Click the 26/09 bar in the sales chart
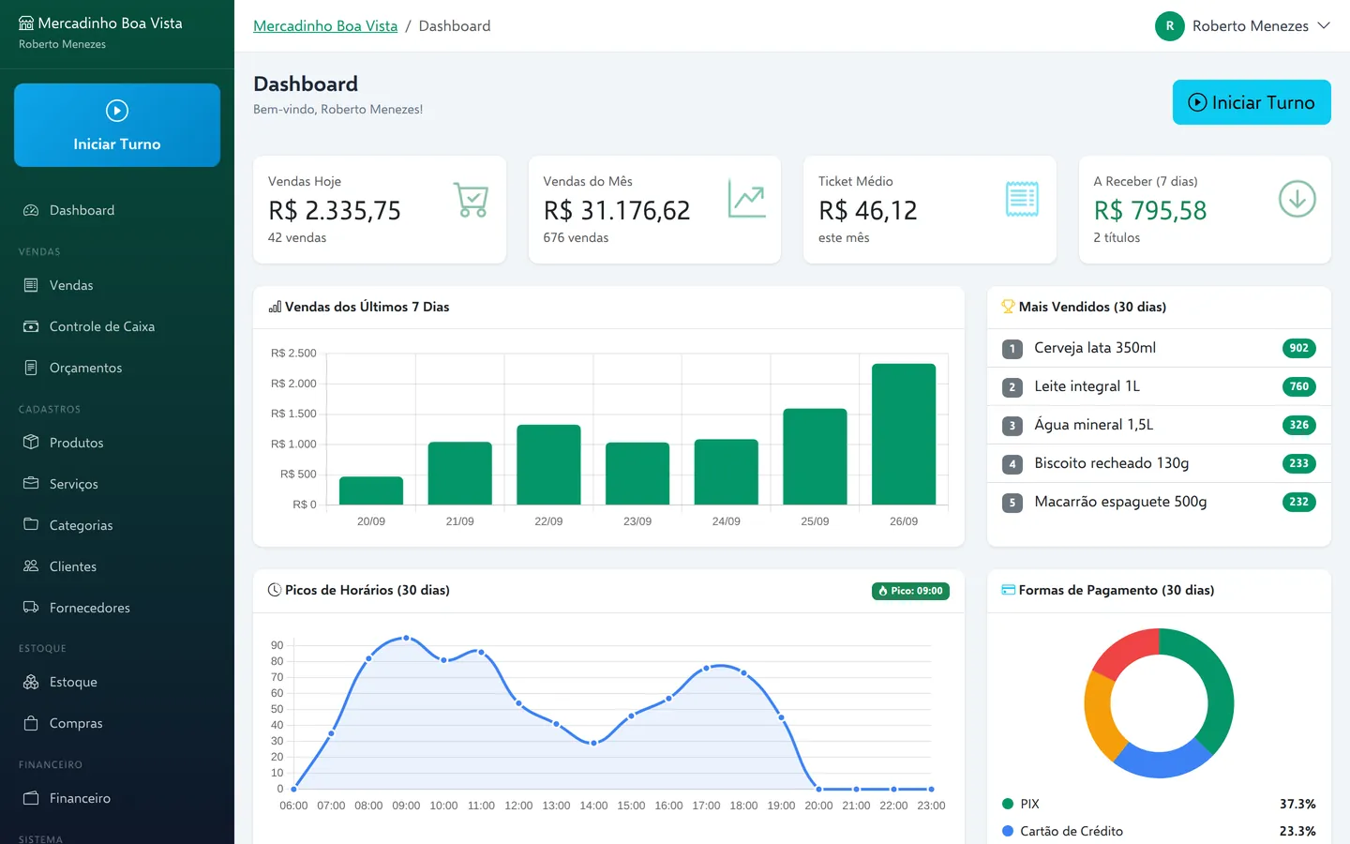Viewport: 1350px width, 844px height. [904, 434]
